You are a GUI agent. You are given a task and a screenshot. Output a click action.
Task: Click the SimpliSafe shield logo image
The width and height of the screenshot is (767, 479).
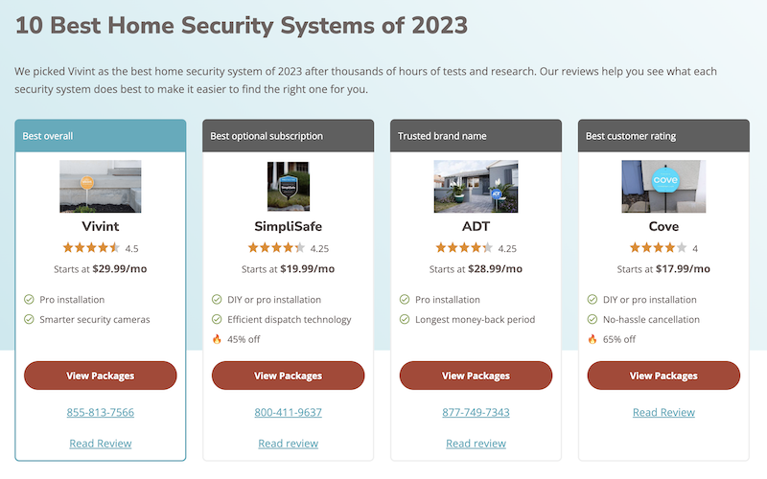point(288,186)
